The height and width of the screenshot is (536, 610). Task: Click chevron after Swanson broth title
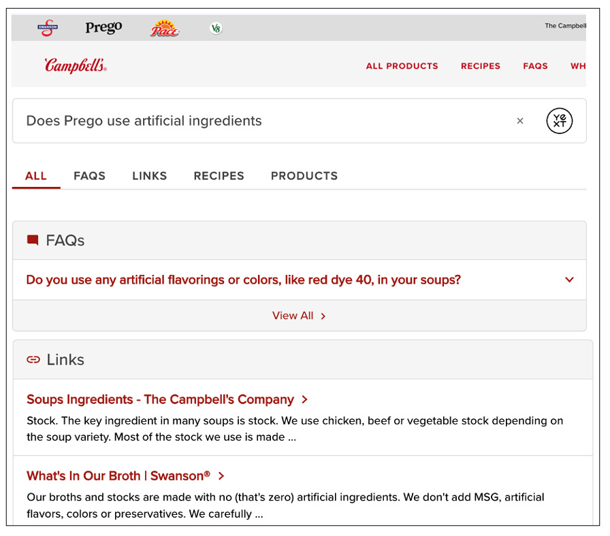click(221, 475)
